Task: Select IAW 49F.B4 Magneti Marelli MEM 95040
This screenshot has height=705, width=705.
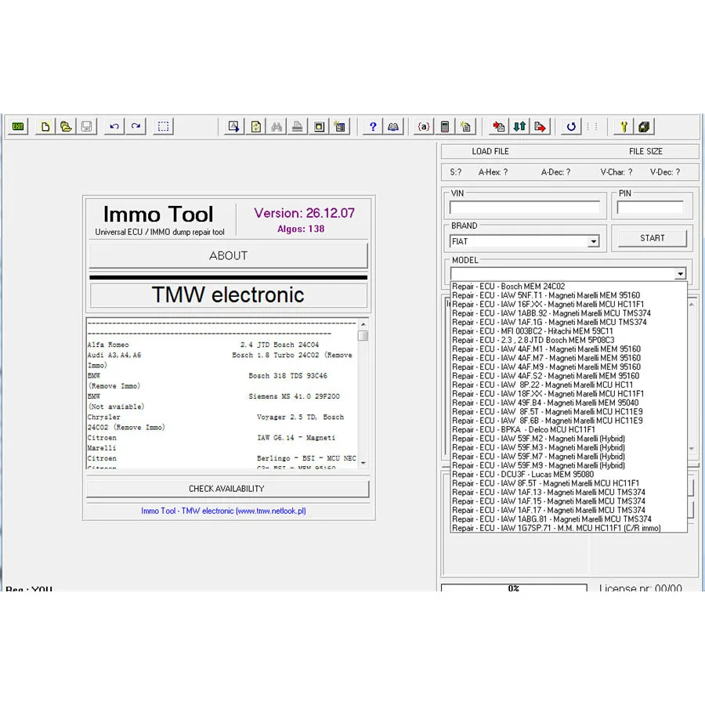Action: click(x=569, y=403)
